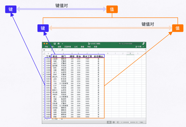The width and height of the screenshot is (186, 127).
Task: Select column K header
Action: point(130,54)
